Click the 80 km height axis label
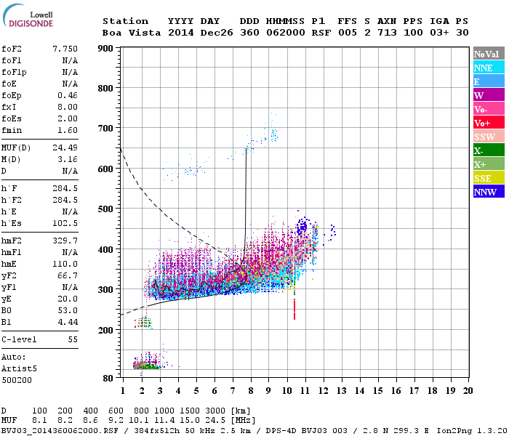509x436 pixels. 108,378
